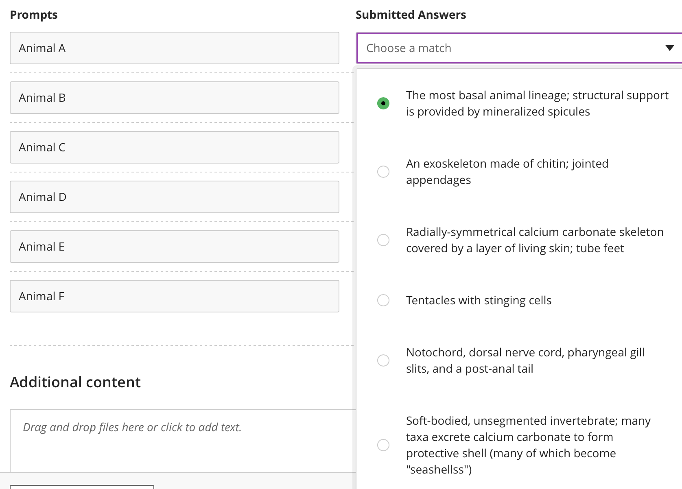682x489 pixels.
Task: Click the Animal B prompt box
Action: 175,98
